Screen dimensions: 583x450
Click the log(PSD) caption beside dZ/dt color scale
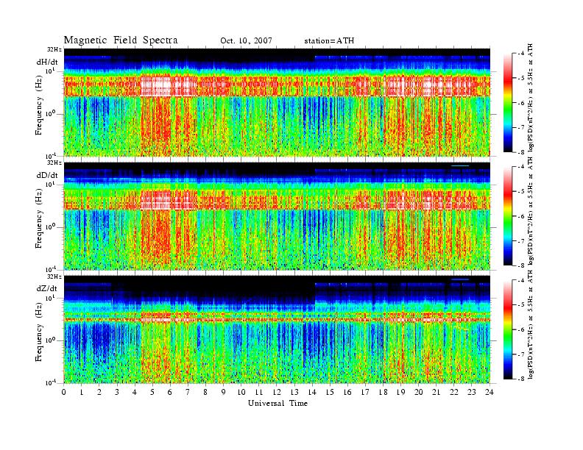coord(531,325)
